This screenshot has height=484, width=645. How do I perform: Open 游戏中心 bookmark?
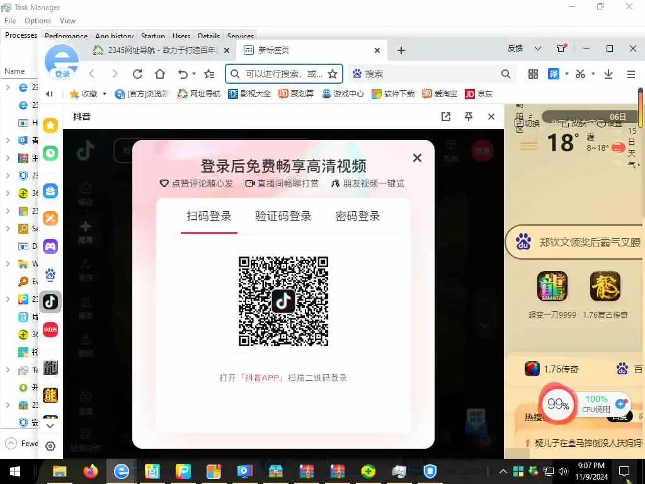click(343, 94)
